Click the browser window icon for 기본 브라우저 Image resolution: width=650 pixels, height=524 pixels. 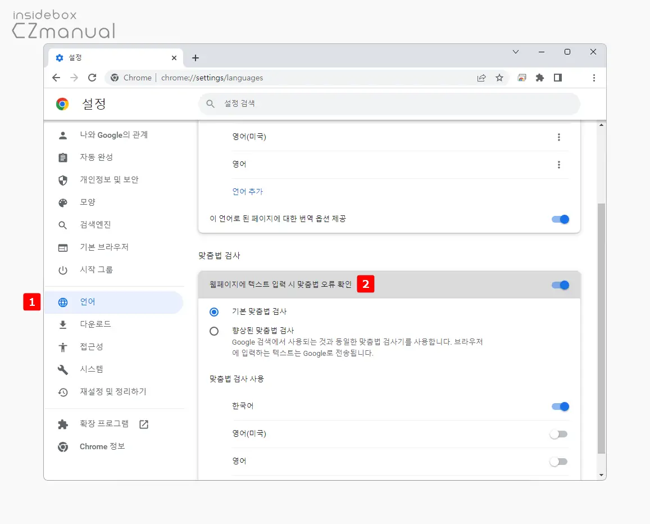[62, 248]
